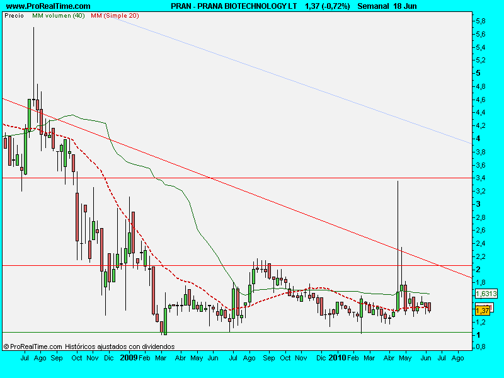This screenshot has width=504, height=378.
Task: Select the green horizontal support line near 1
Action: [x=238, y=332]
